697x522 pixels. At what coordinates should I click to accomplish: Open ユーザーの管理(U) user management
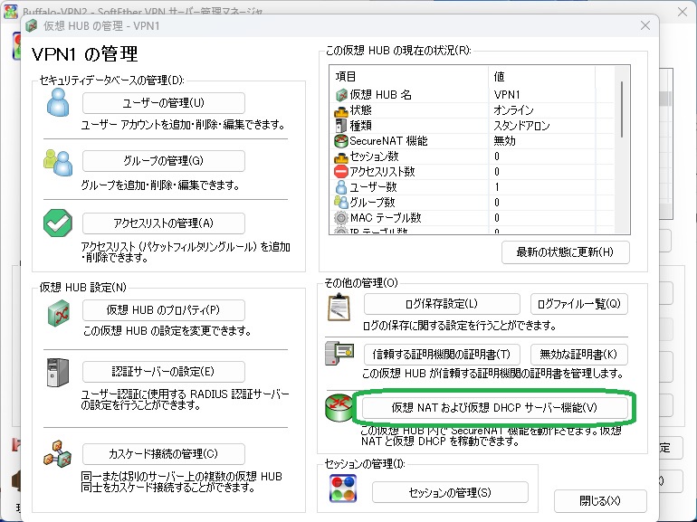click(164, 103)
